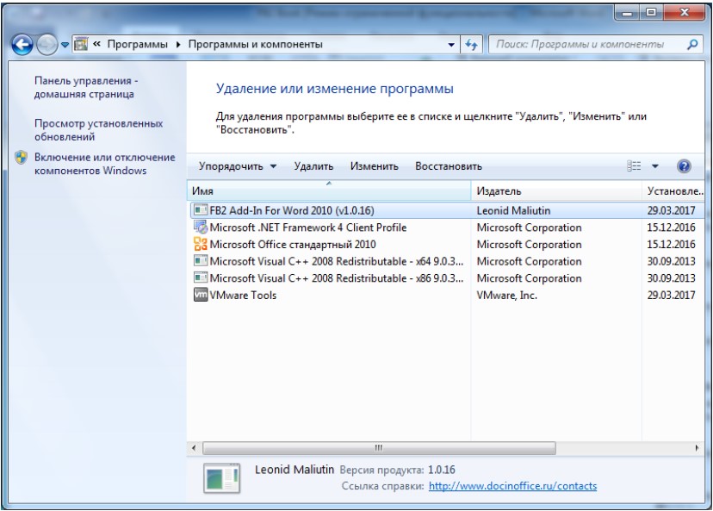
Task: Expand the view options dropdown arrow
Action: (654, 166)
